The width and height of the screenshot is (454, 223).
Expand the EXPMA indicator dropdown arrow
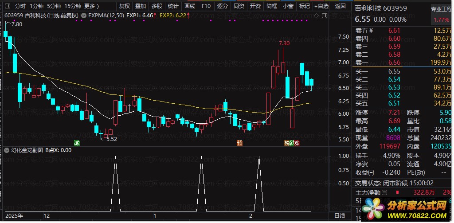[x=84, y=16]
